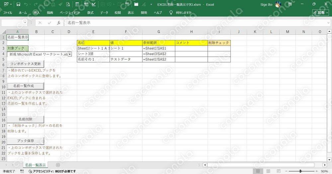The image size is (332, 174).
Task: Zoom in with the plus icon
Action: coord(317,171)
